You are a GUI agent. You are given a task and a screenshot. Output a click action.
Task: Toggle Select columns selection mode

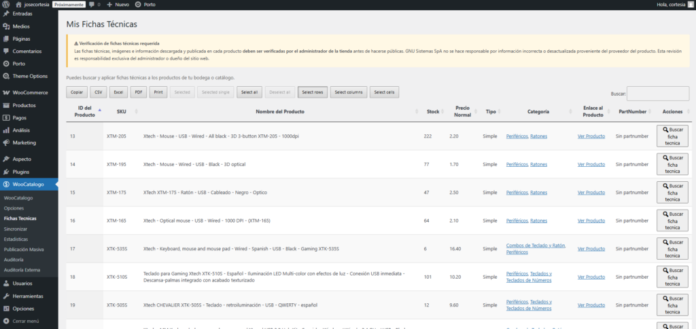(349, 92)
